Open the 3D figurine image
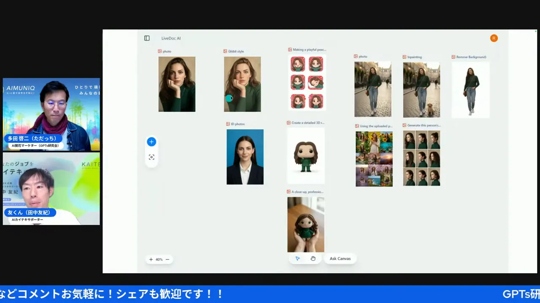Viewport: 540px width, 303px height. (305, 156)
